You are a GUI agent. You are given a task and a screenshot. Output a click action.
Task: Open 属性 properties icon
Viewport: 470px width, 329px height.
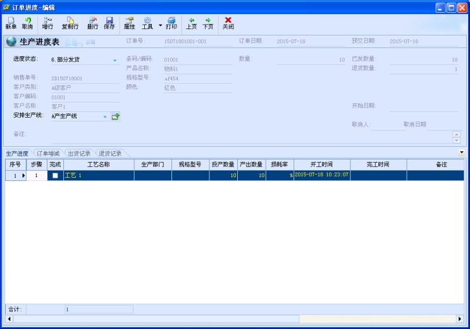(130, 23)
